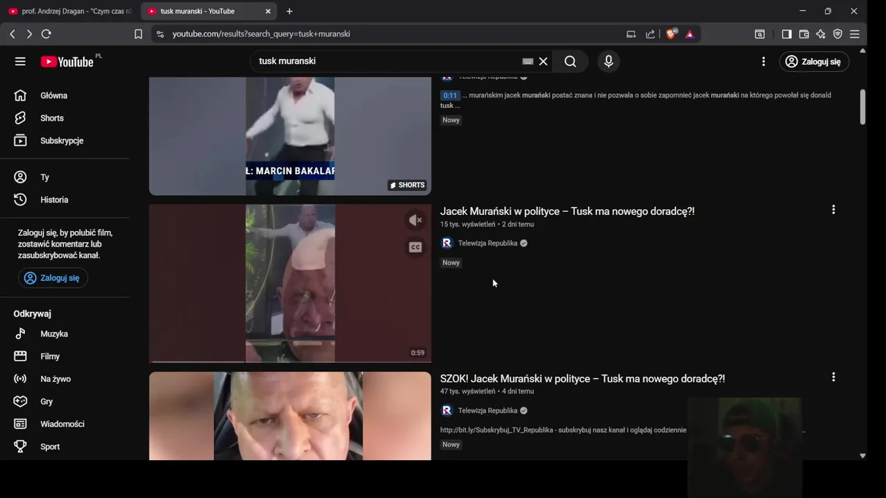Go back in browser history

12,34
